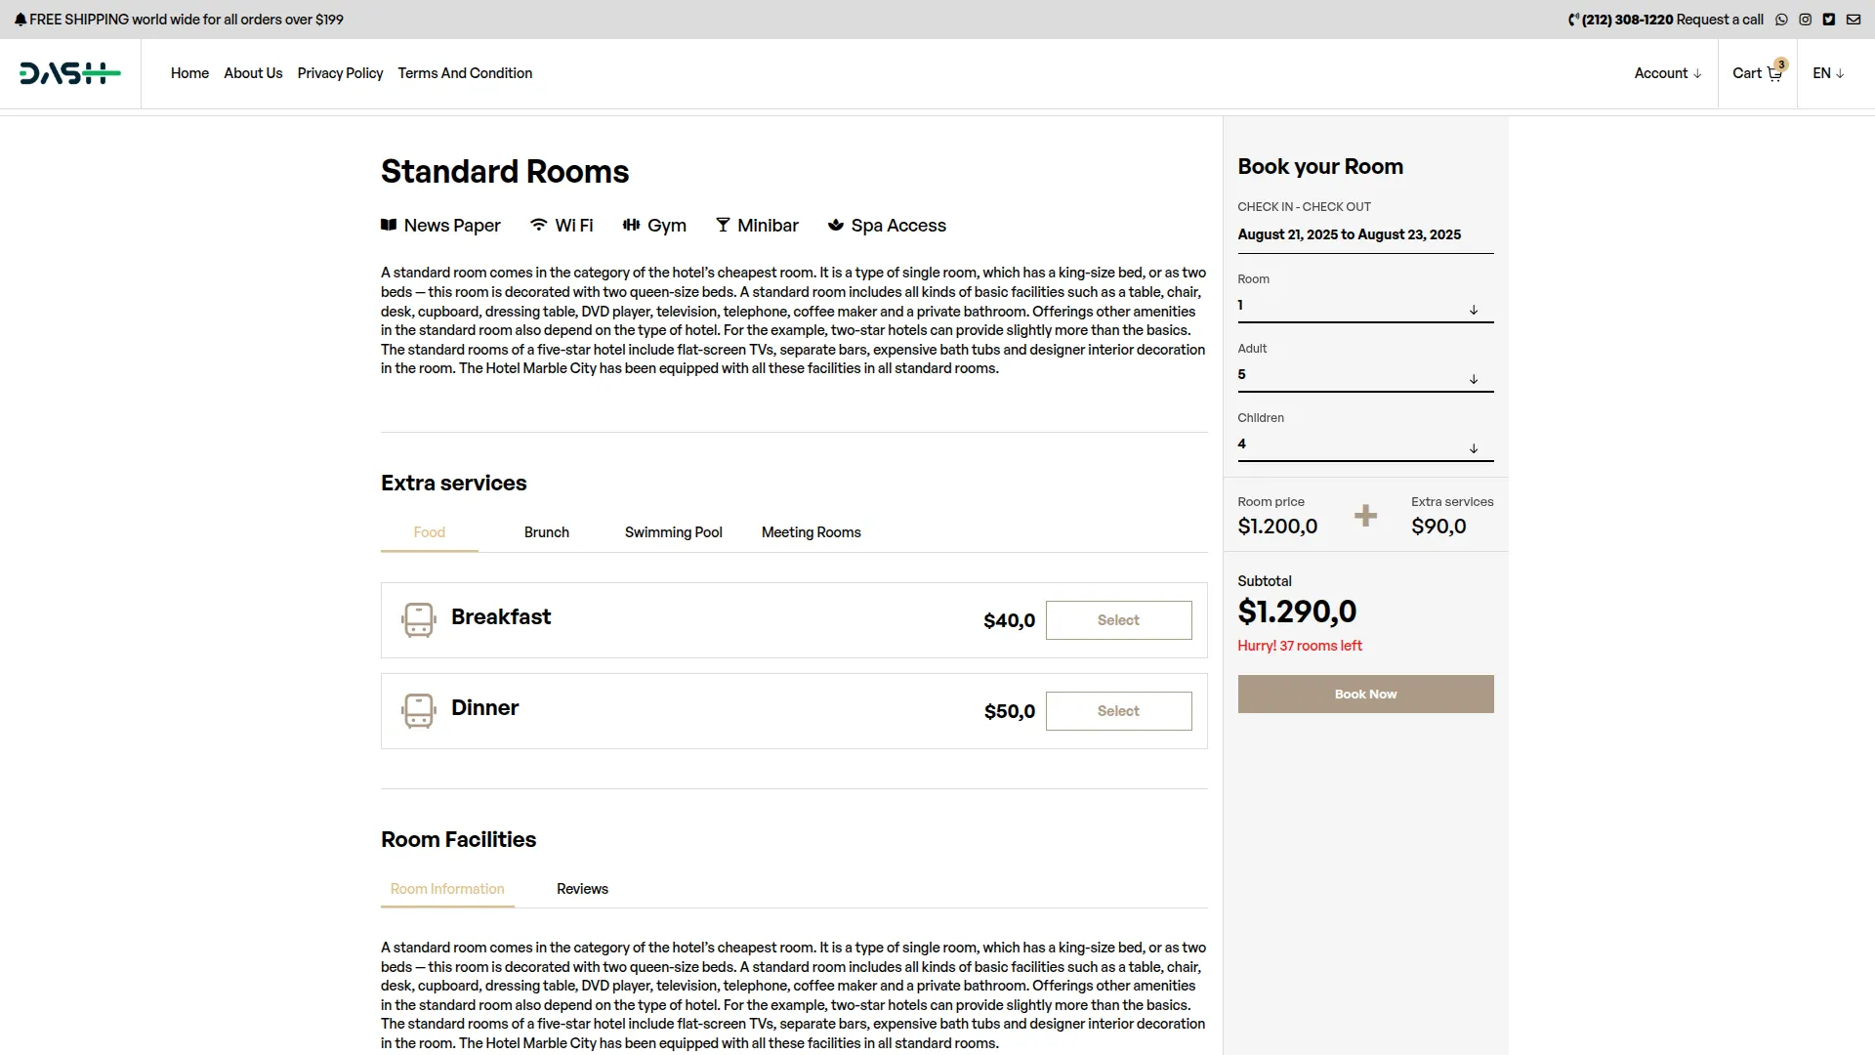Open the Reviews tab
Screen dimensions: 1875x1055
[582, 889]
